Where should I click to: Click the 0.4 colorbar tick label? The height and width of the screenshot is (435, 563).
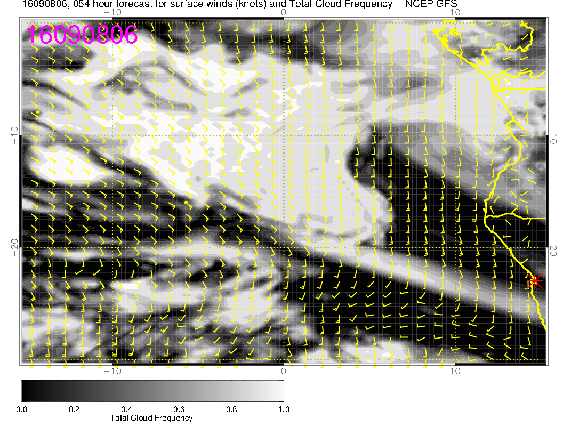(x=126, y=409)
